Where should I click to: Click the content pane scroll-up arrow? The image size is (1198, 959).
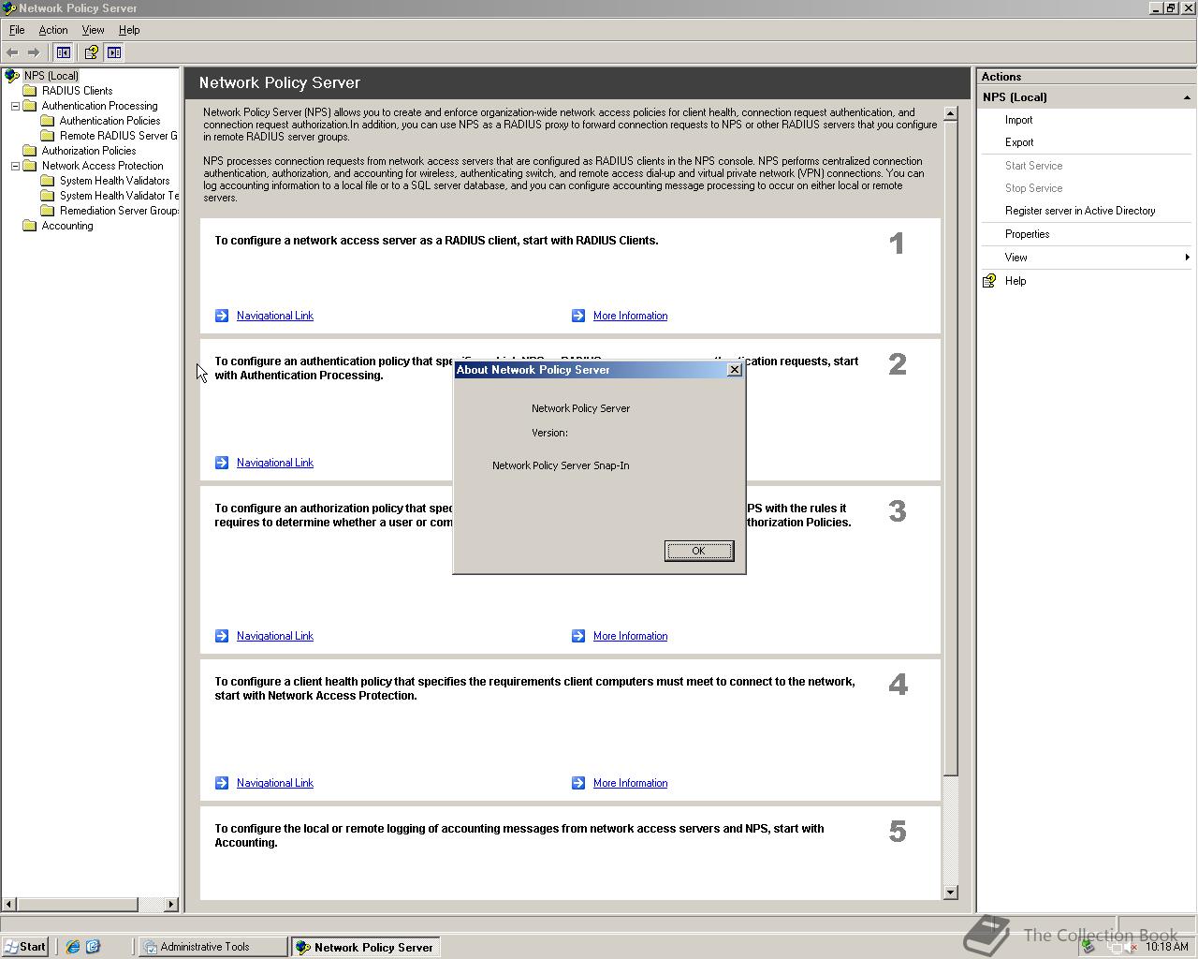coord(951,113)
